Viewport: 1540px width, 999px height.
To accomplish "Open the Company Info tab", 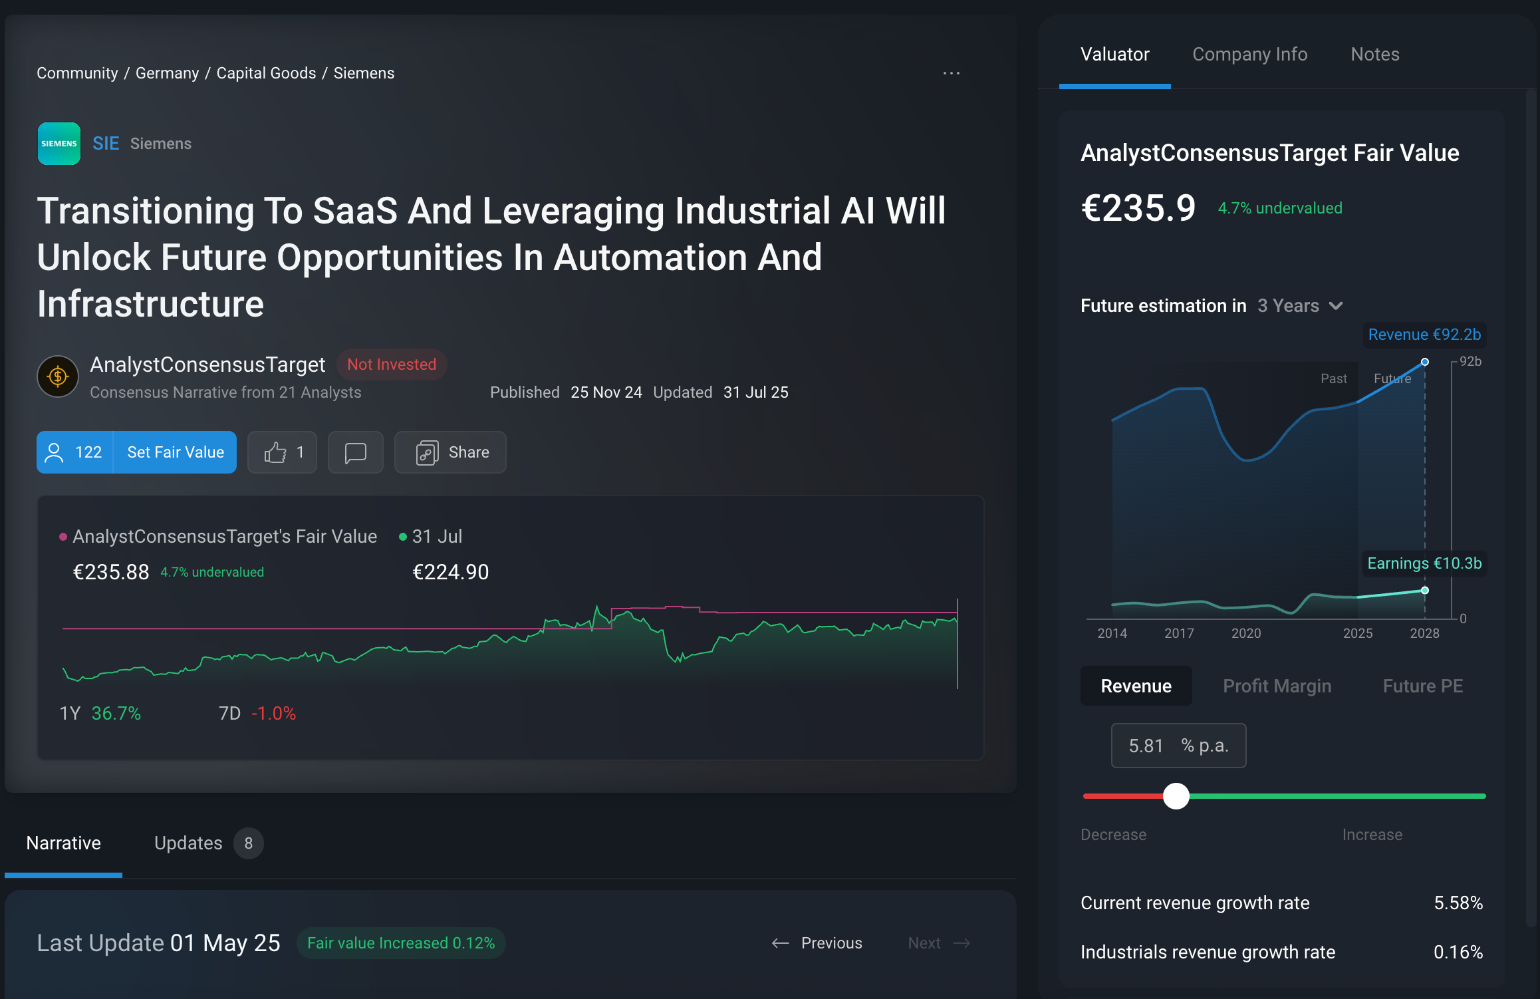I will [x=1250, y=55].
